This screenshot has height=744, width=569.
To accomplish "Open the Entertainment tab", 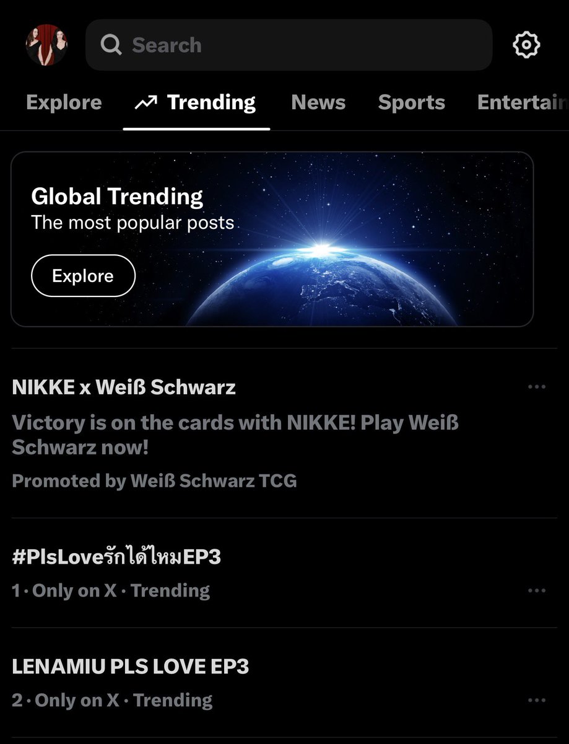I will tap(523, 102).
